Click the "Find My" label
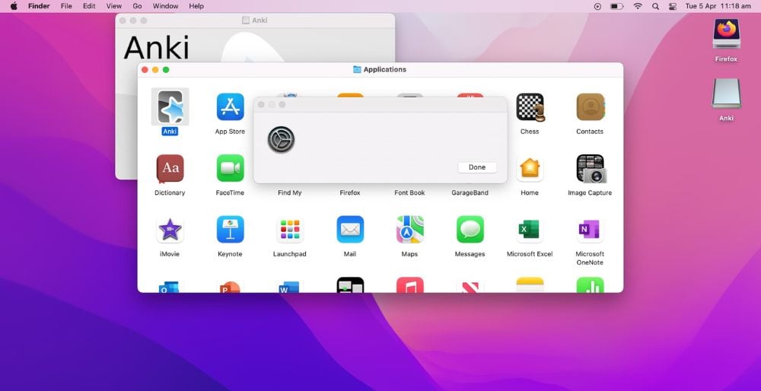This screenshot has width=761, height=391. 290,192
